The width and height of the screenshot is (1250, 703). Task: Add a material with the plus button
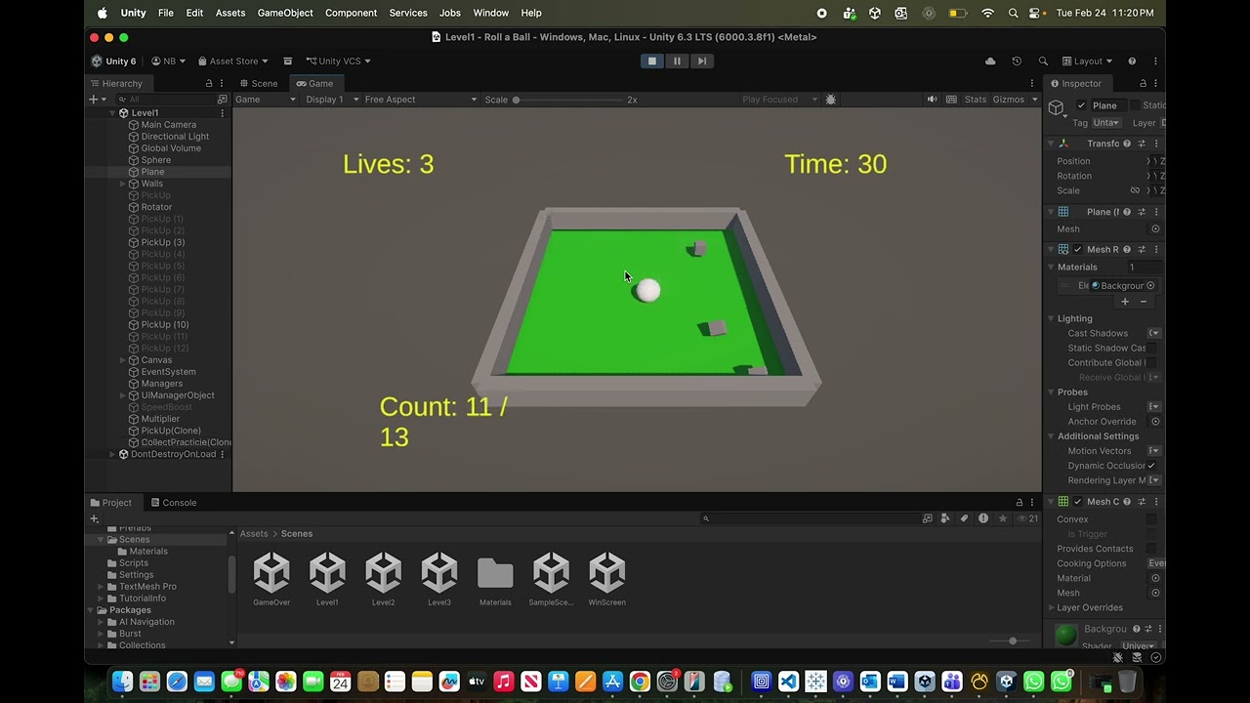[x=1125, y=302]
